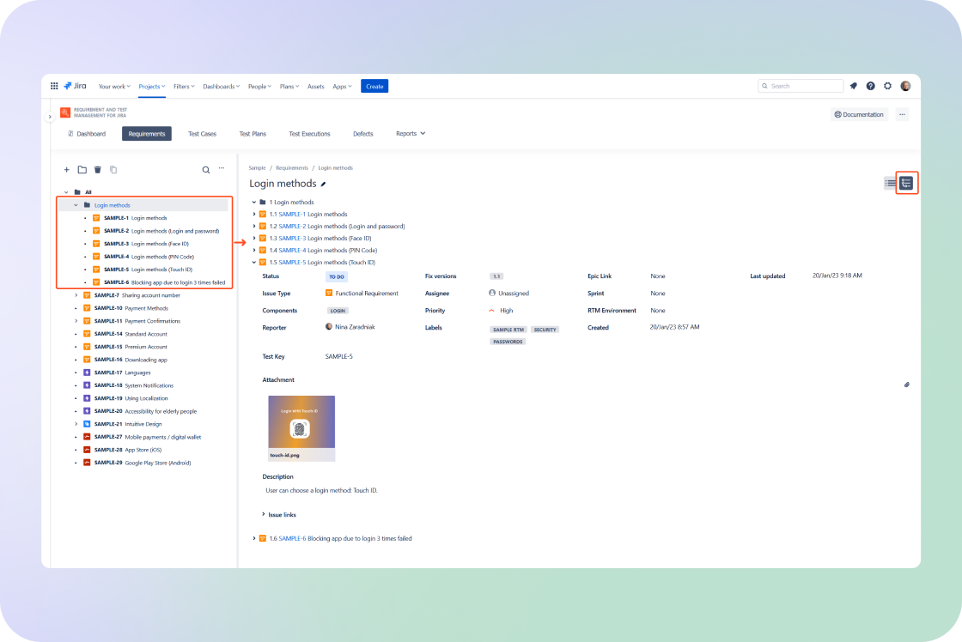Screen dimensions: 962x642
Task: Open the Reports dropdown
Action: 411,134
